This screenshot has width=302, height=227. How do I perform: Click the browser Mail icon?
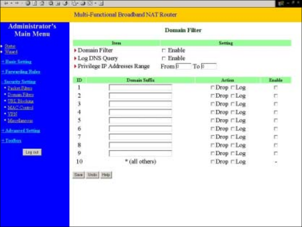(x=74, y=3)
